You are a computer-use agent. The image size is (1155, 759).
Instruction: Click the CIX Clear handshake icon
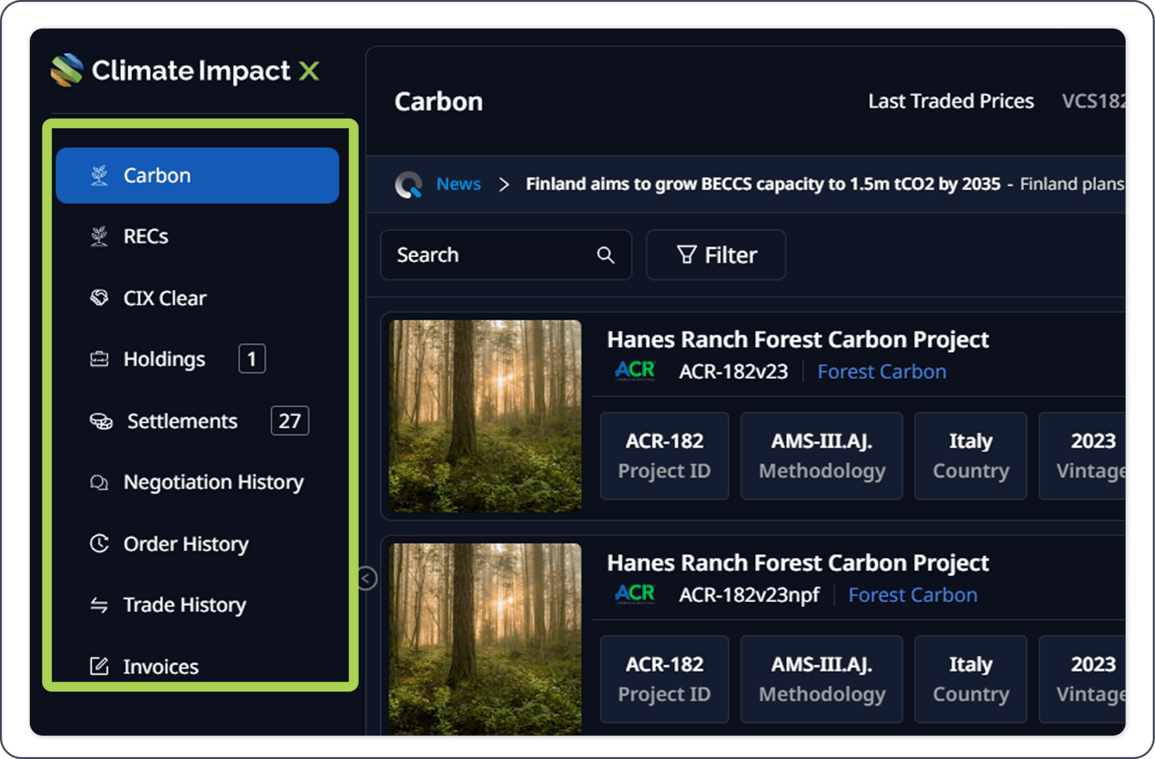tap(99, 298)
